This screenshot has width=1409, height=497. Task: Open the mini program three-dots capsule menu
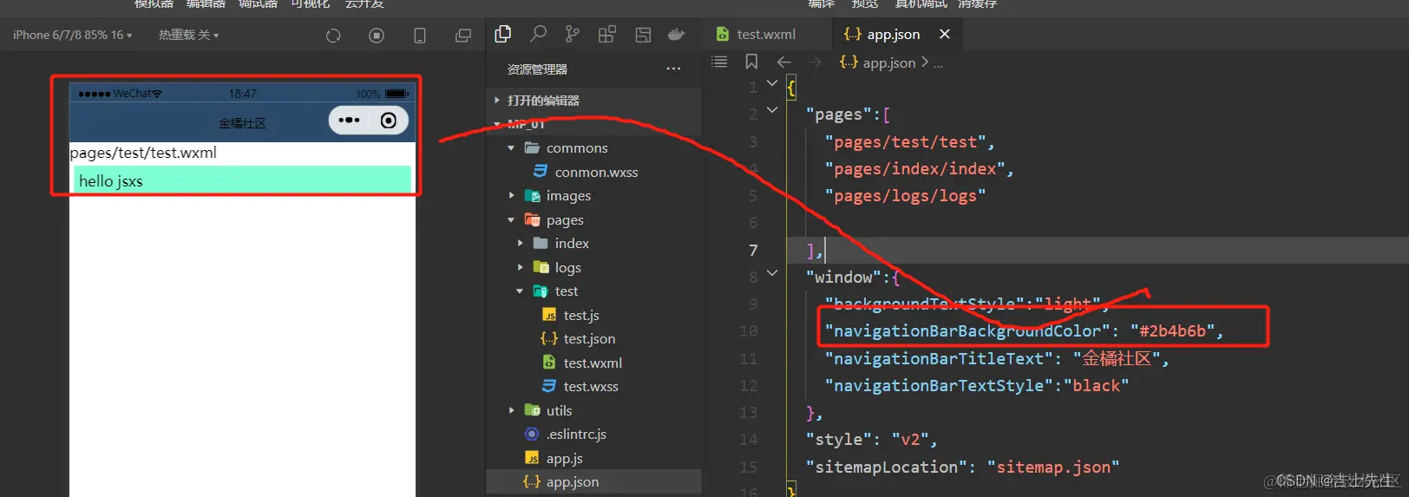pos(349,121)
